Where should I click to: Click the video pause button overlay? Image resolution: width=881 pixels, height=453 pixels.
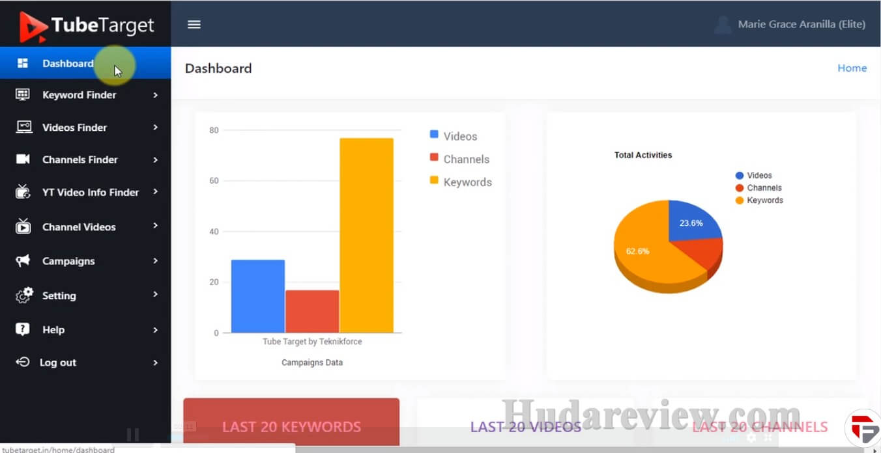pos(133,434)
